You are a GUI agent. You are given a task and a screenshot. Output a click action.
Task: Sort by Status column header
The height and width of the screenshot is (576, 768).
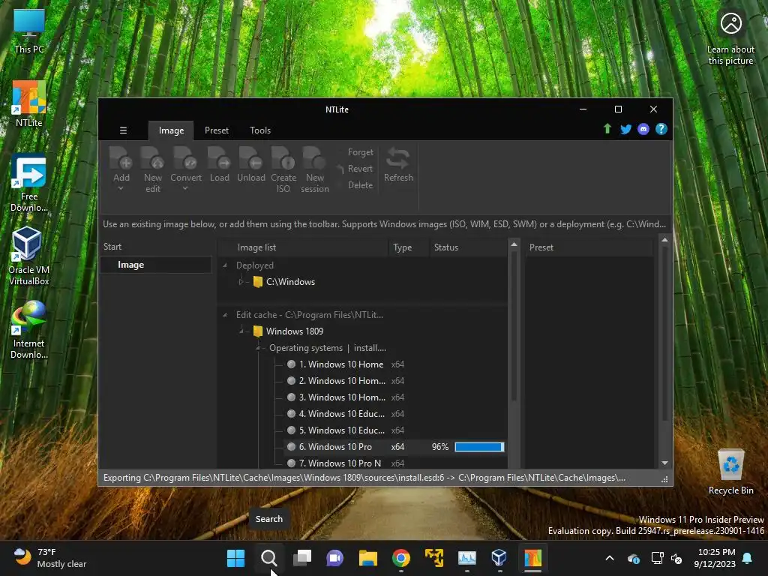click(x=469, y=247)
